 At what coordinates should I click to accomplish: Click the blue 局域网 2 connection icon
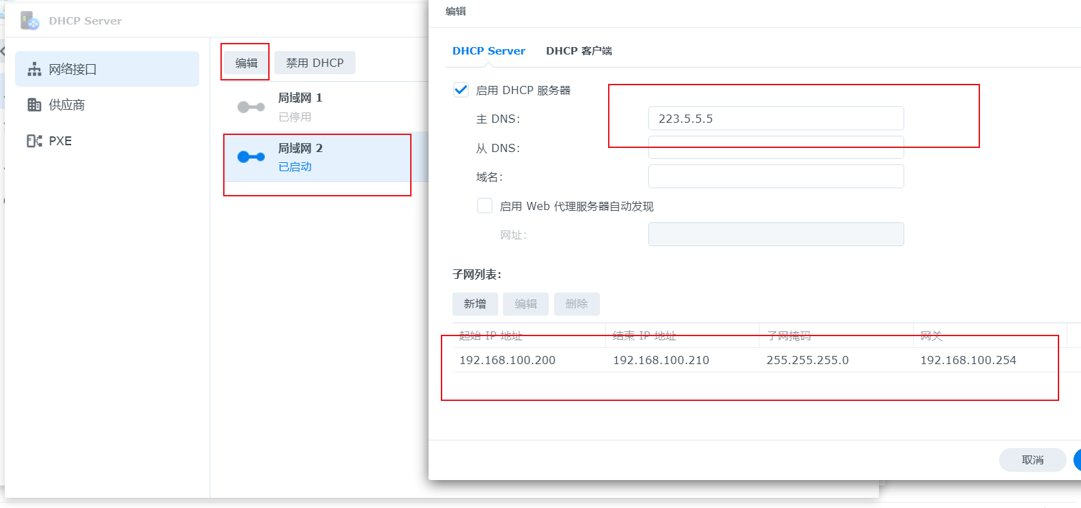tap(250, 157)
